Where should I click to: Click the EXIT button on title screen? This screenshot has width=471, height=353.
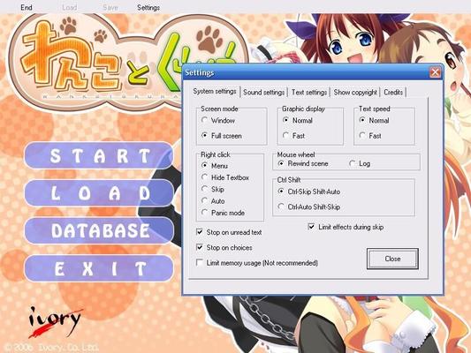click(99, 268)
